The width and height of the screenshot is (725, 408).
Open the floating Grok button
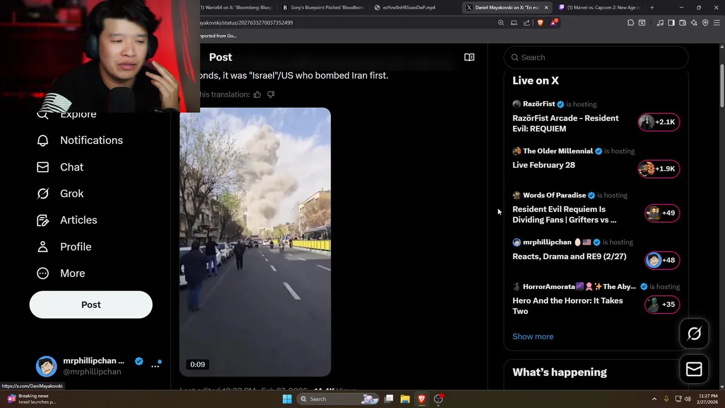(x=694, y=334)
